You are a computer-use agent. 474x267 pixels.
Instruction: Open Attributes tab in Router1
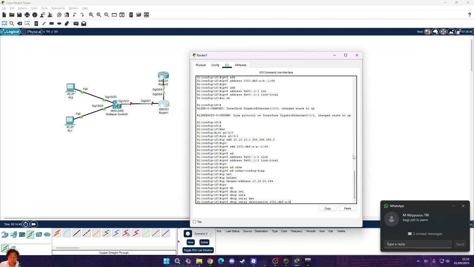(x=240, y=65)
